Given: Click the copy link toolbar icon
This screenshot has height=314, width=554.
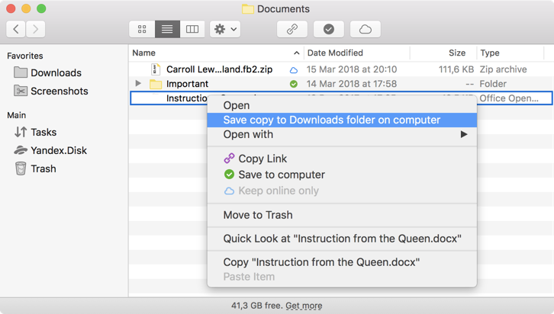Looking at the screenshot, I should pos(292,29).
